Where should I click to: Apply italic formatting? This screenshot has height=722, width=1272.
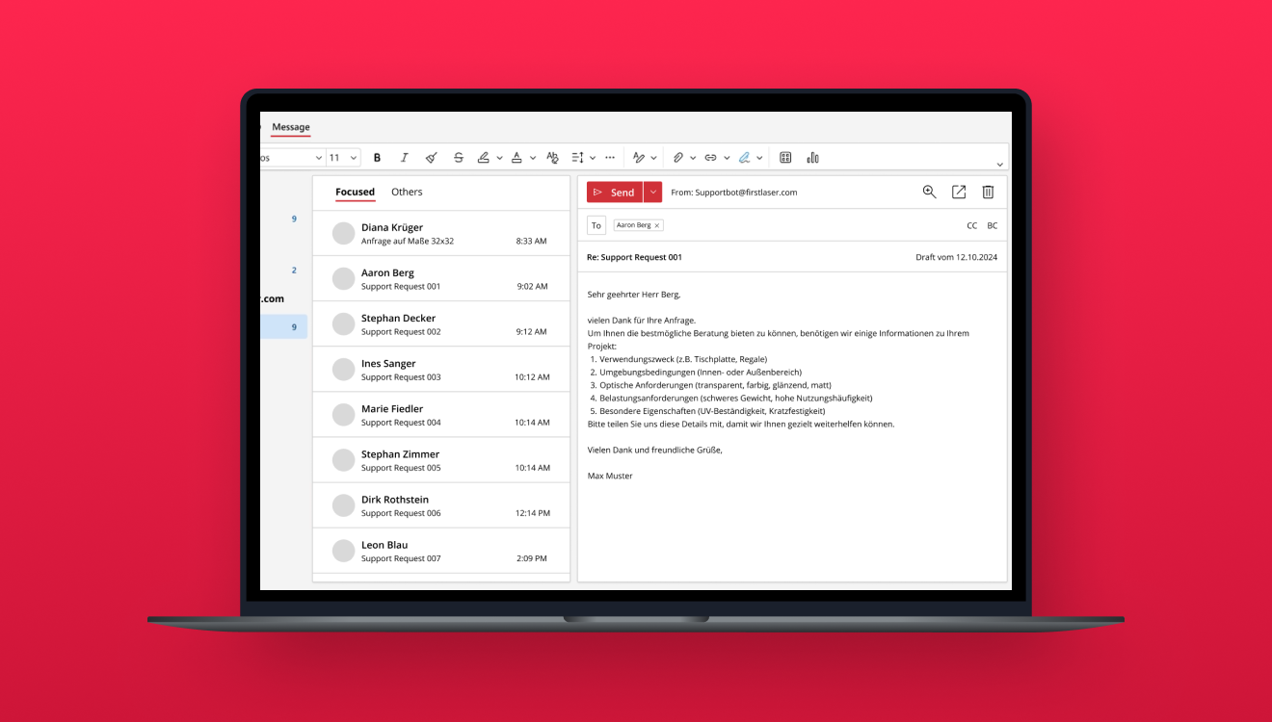coord(404,158)
